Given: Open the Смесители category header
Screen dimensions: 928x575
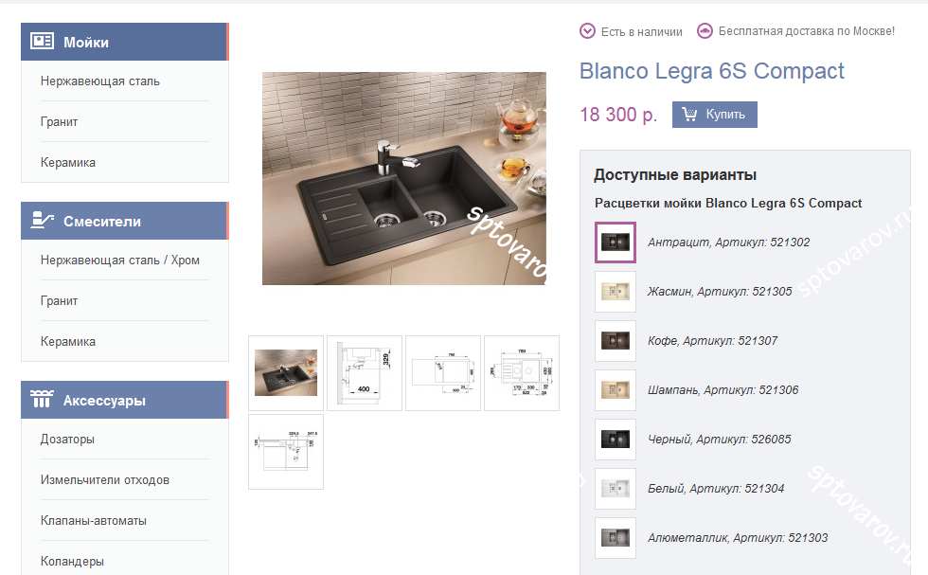Looking at the screenshot, I should (x=124, y=221).
